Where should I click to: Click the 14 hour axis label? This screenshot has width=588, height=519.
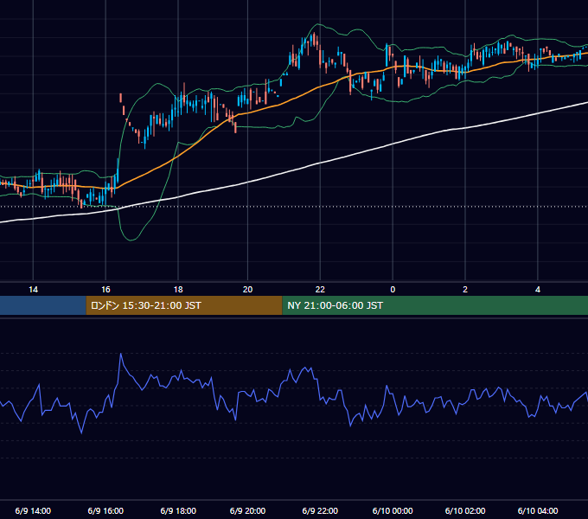34,290
